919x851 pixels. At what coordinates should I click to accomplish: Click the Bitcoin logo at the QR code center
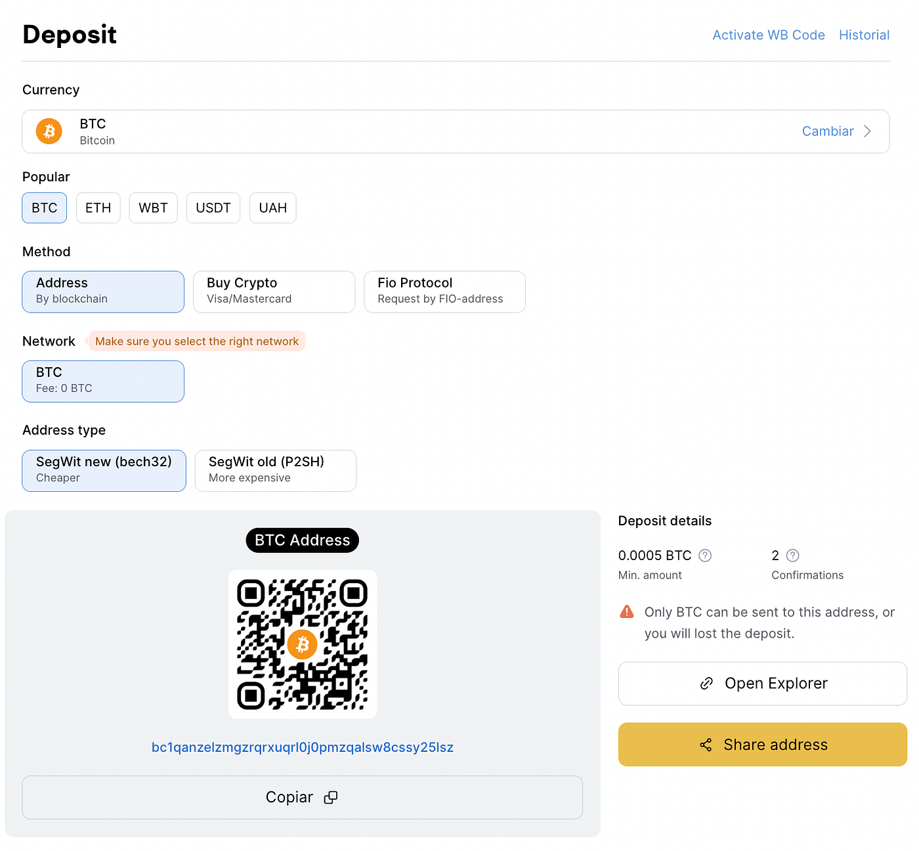click(302, 644)
